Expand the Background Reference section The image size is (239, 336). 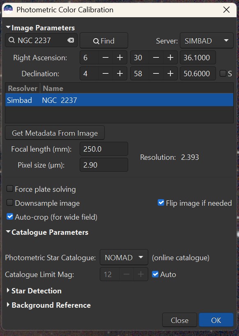49,305
